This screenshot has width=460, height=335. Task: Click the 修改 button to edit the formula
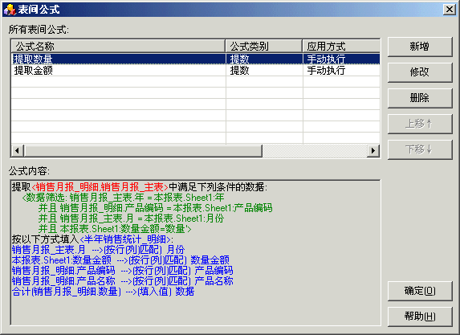[420, 72]
